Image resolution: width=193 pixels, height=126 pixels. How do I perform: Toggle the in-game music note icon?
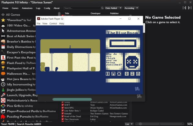pyautogui.click(x=113, y=74)
